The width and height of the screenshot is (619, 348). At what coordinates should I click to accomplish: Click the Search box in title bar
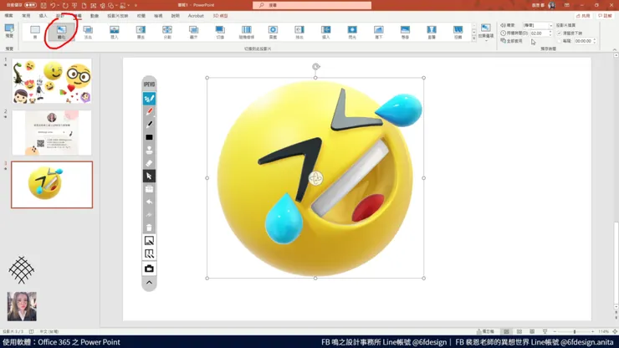(x=312, y=5)
